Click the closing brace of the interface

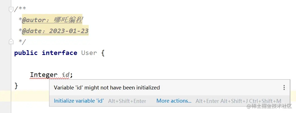[16, 86]
